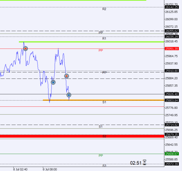Select the green 25608.67 price label
Image resolution: width=182 pixels, height=171 pixels.
(x=172, y=154)
